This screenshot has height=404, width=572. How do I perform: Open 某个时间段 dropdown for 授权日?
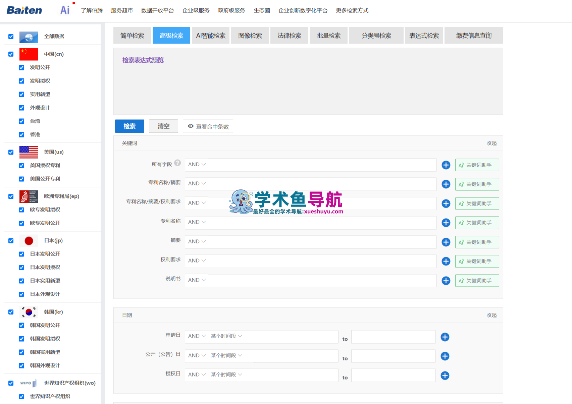(231, 375)
